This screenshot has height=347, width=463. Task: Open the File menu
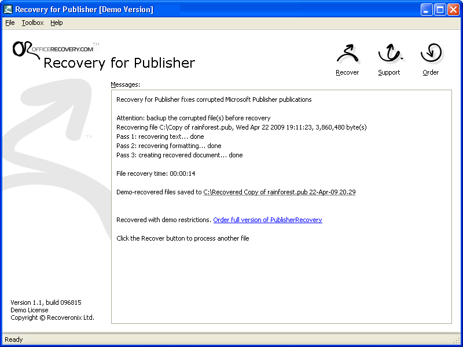(x=10, y=23)
